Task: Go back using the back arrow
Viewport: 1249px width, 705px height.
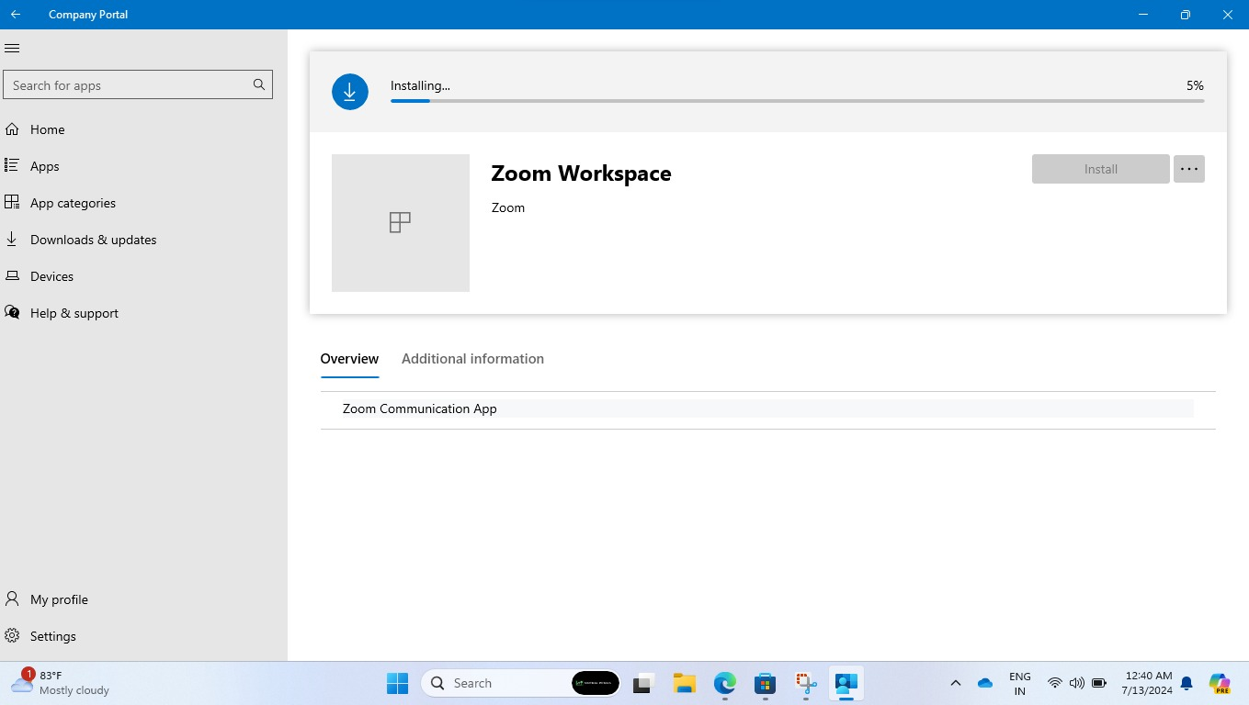Action: (x=16, y=15)
